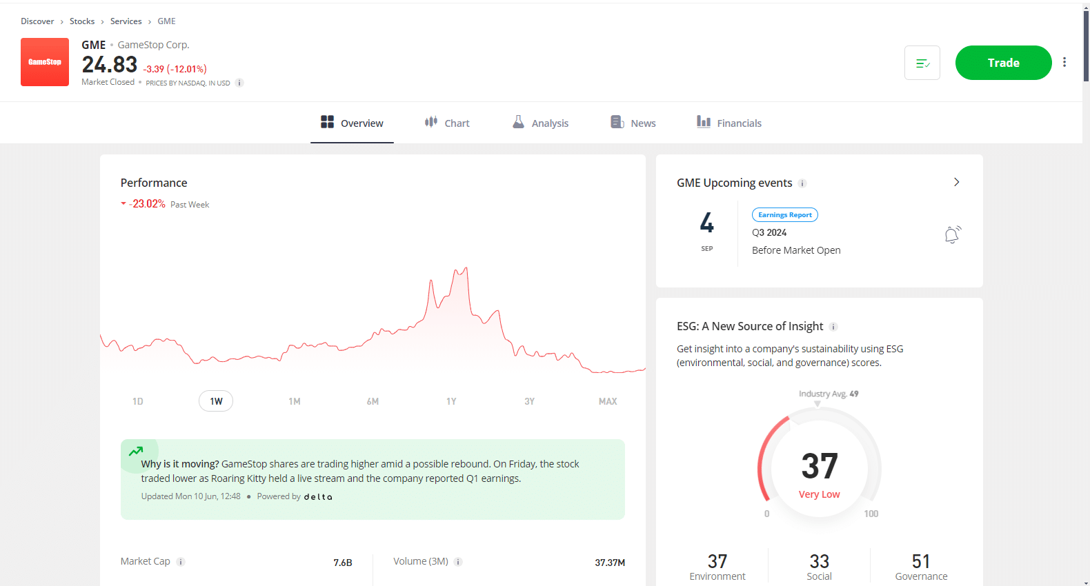Click the Industry Avg. 49 label
The width and height of the screenshot is (1090, 586).
[x=829, y=394]
